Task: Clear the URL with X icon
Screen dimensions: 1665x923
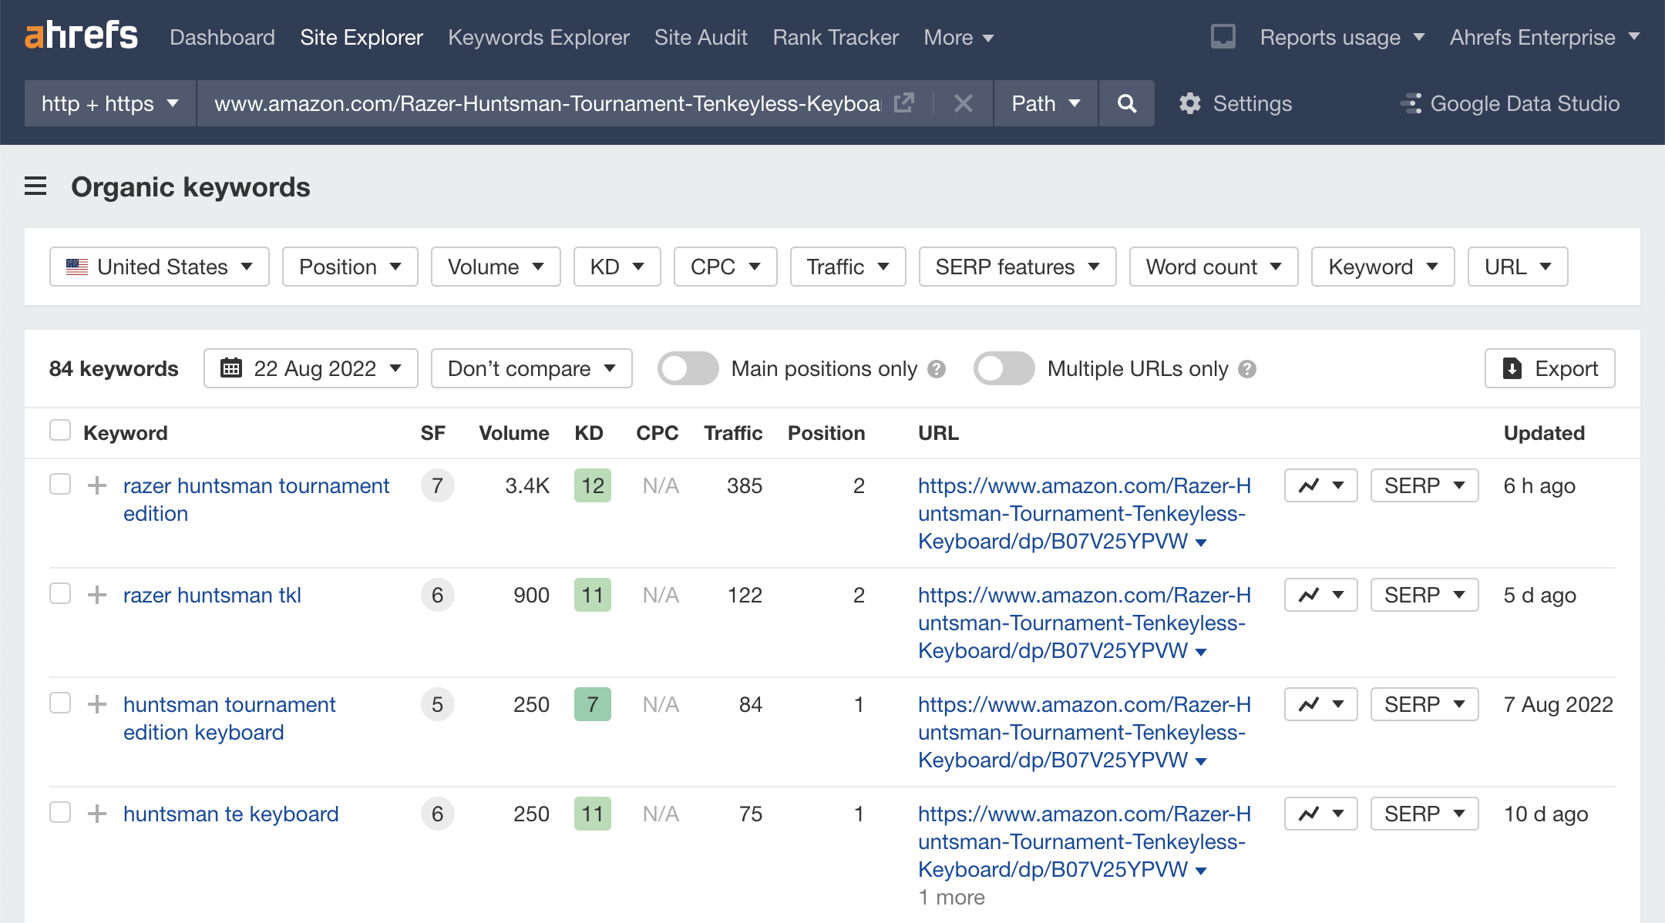Action: [963, 103]
